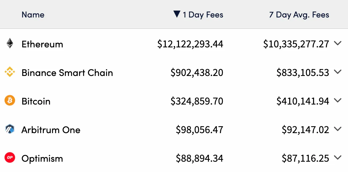Sort by 7 Day Avg. Fees header
The height and width of the screenshot is (172, 348).
[x=299, y=15]
